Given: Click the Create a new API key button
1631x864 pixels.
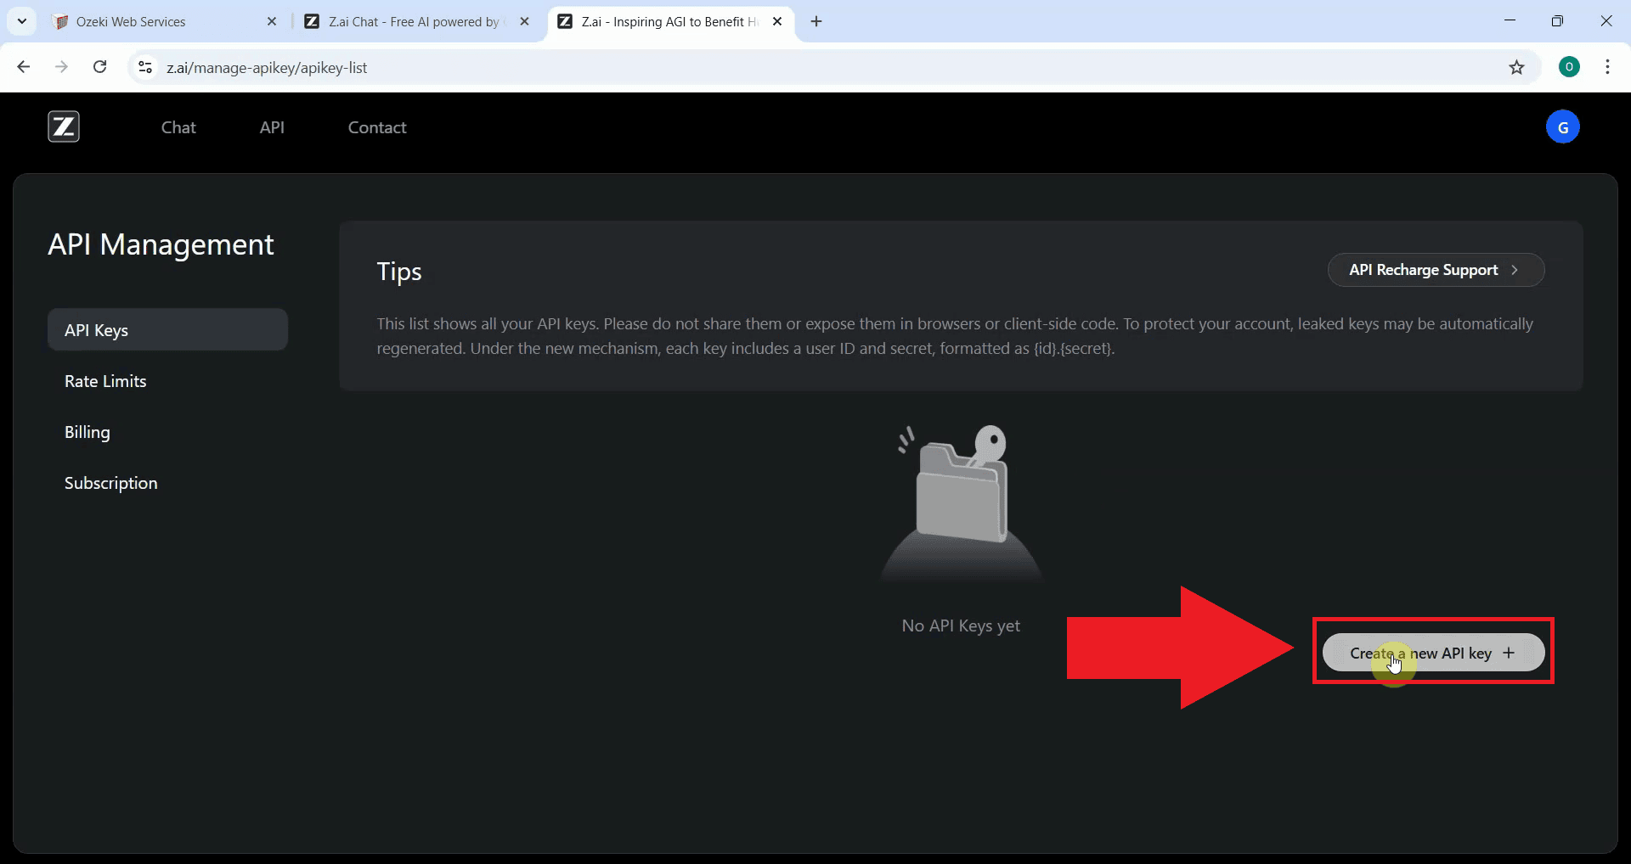Looking at the screenshot, I should [x=1432, y=653].
